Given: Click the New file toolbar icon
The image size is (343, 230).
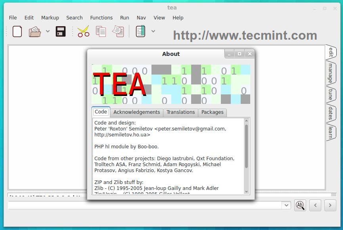Looking at the screenshot, I should (17, 31).
